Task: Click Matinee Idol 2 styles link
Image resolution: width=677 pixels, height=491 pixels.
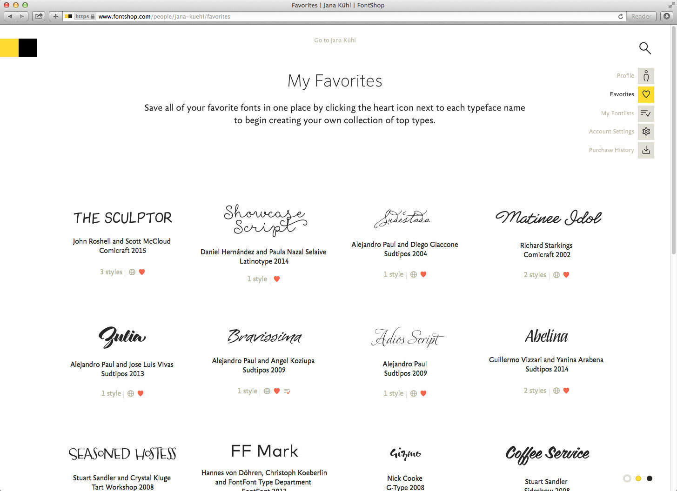Action: 535,275
